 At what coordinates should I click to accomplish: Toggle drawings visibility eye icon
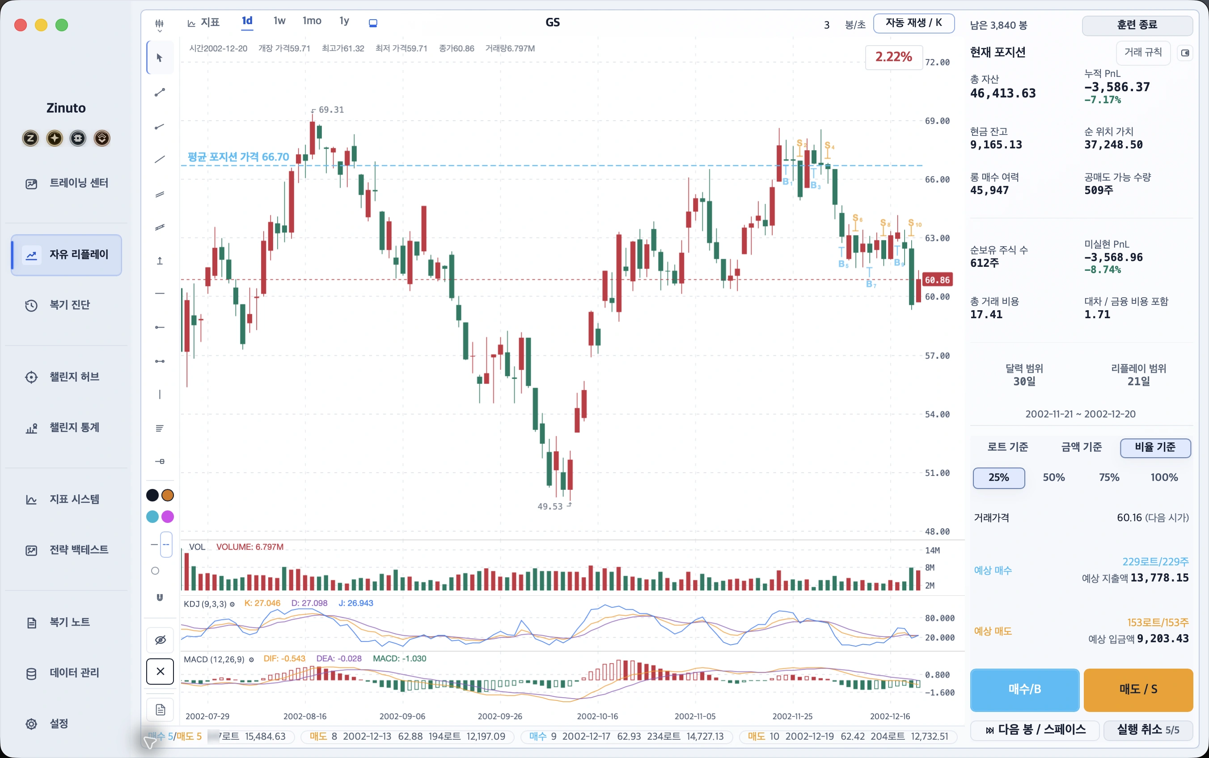pos(160,640)
